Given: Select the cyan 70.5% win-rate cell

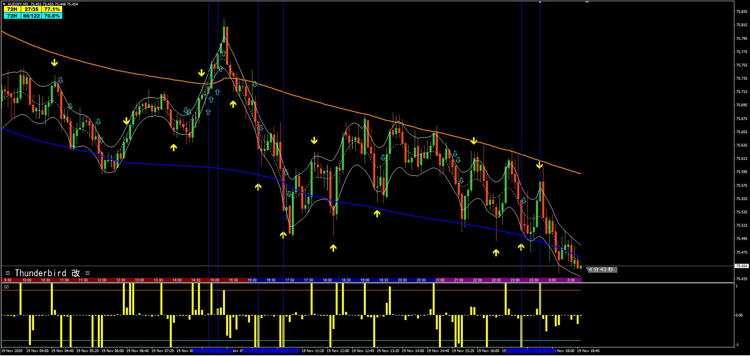Looking at the screenshot, I should [52, 16].
